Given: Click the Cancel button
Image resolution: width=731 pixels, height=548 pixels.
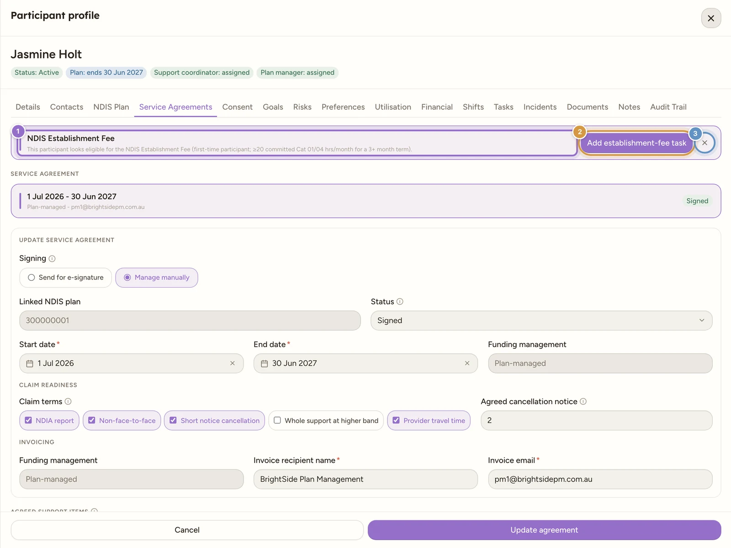Looking at the screenshot, I should (187, 530).
